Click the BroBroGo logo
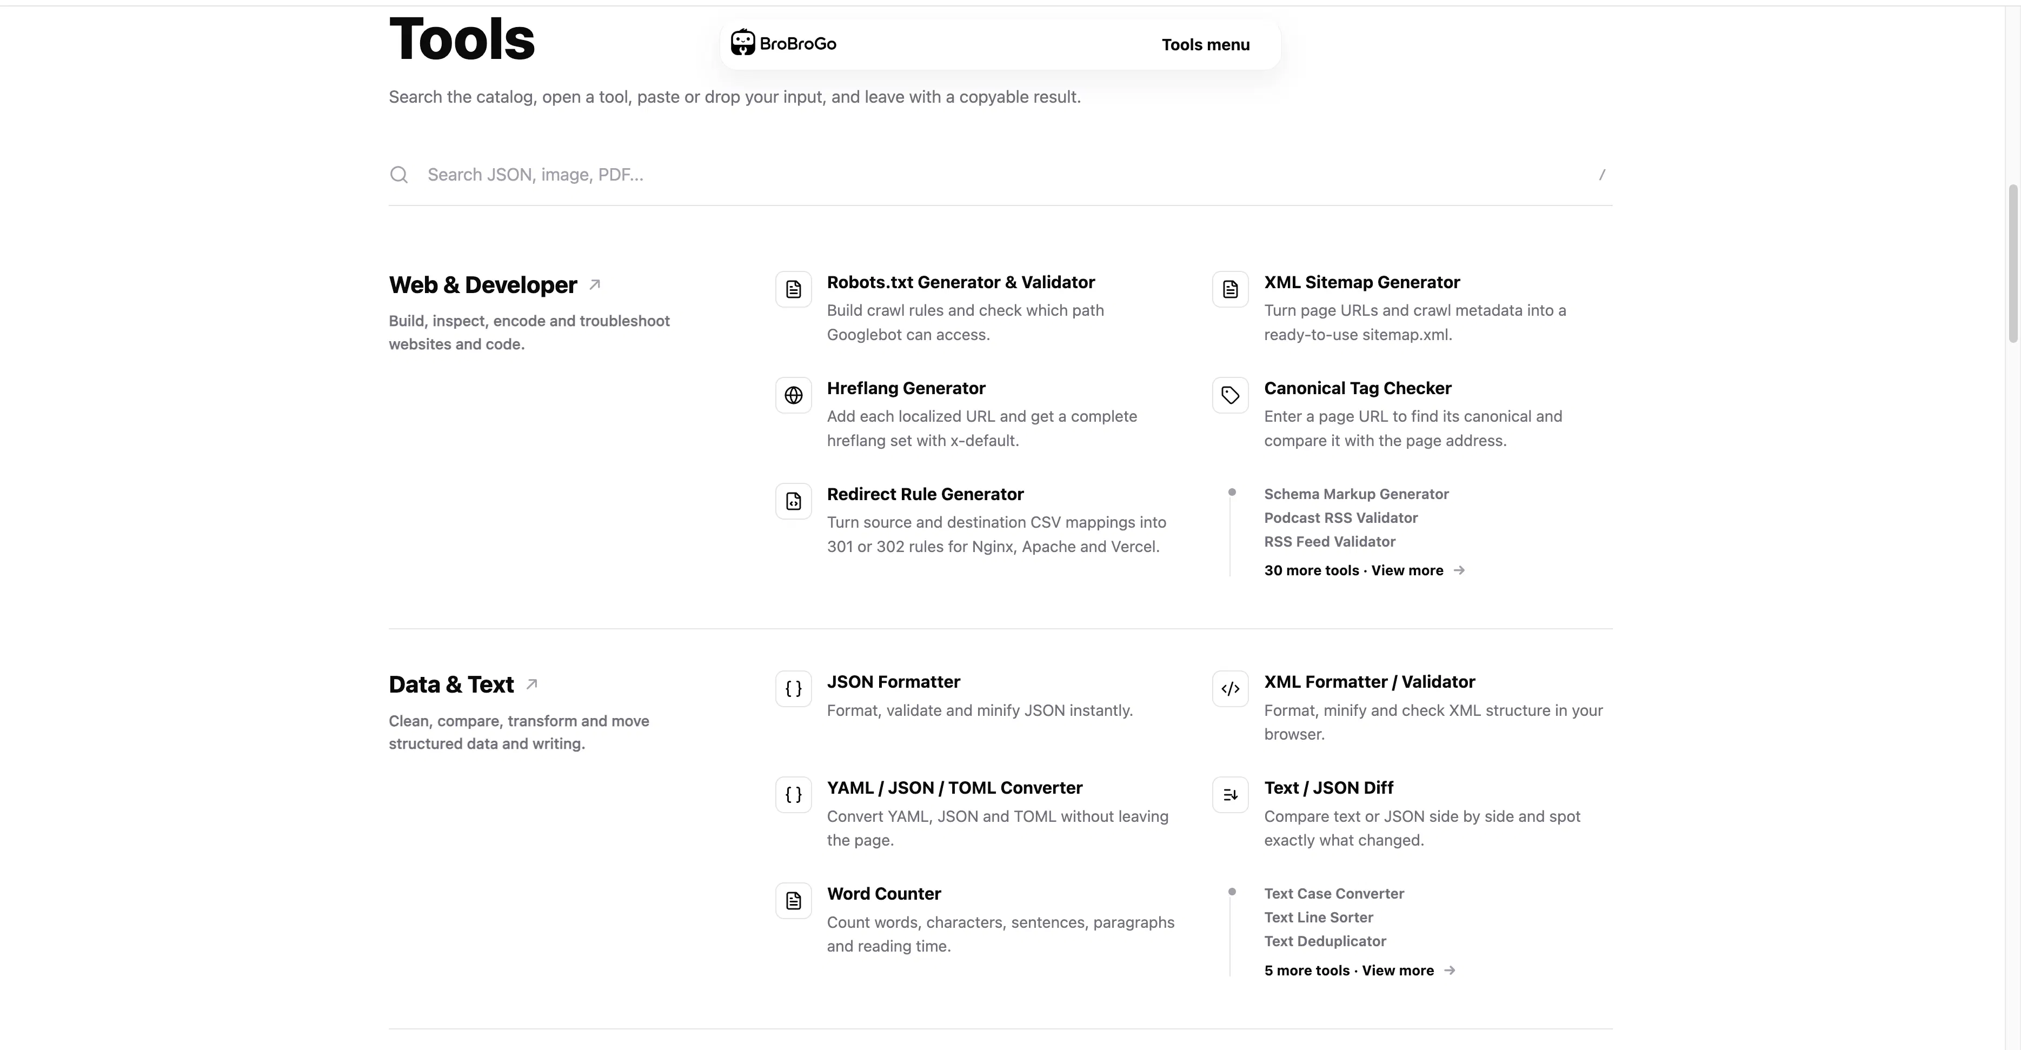 coord(783,43)
